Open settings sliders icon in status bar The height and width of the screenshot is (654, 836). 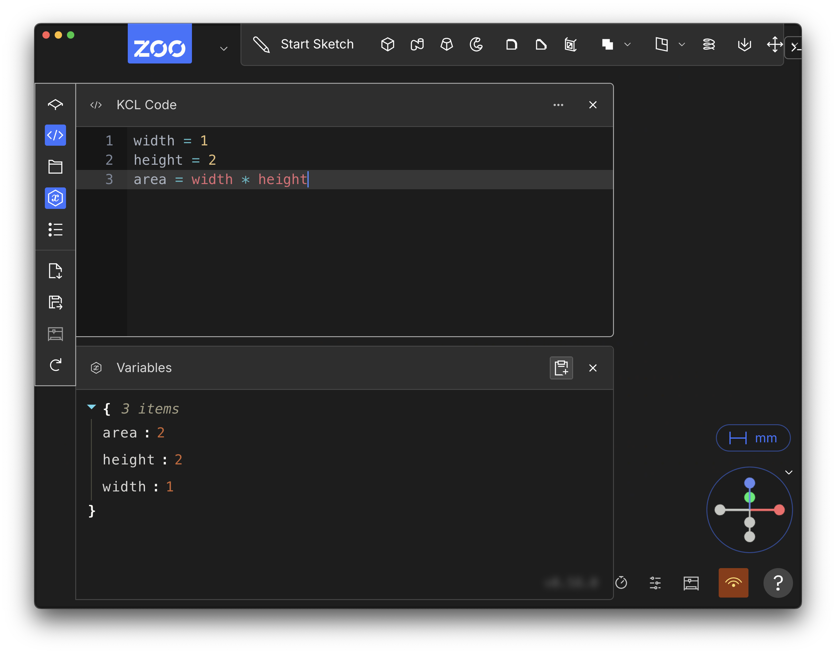pos(655,583)
